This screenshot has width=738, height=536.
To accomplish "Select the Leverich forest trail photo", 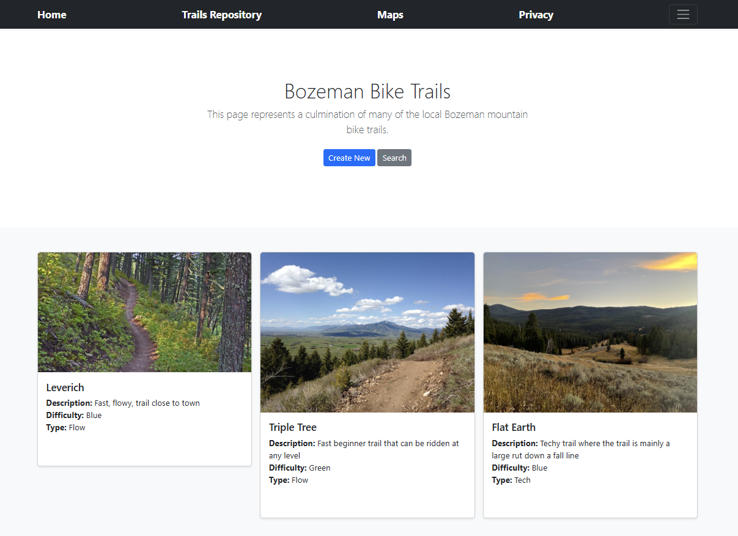I will pyautogui.click(x=144, y=312).
